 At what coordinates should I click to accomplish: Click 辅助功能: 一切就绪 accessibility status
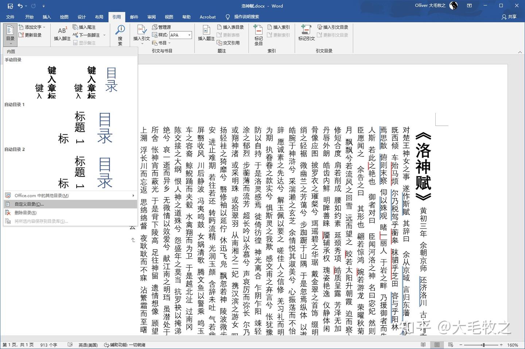tap(125, 345)
